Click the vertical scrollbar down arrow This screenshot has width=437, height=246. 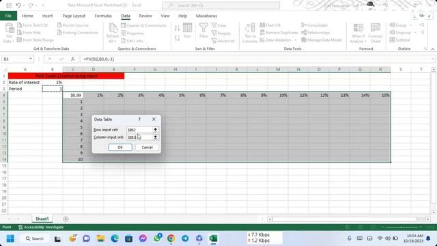[434, 213]
